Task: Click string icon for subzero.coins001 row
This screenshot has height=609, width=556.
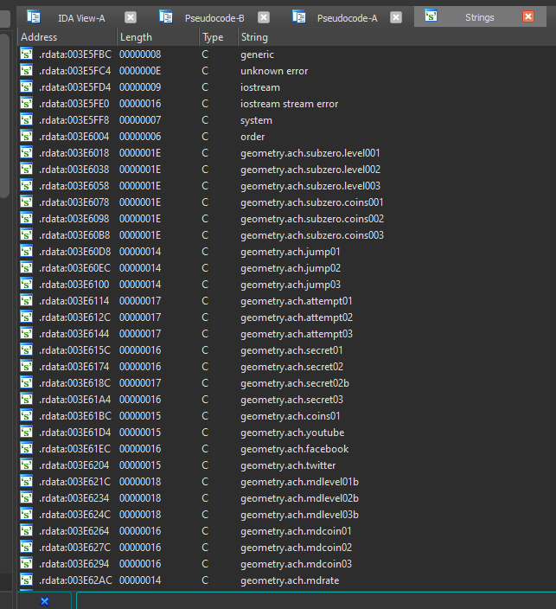Action: [27, 202]
